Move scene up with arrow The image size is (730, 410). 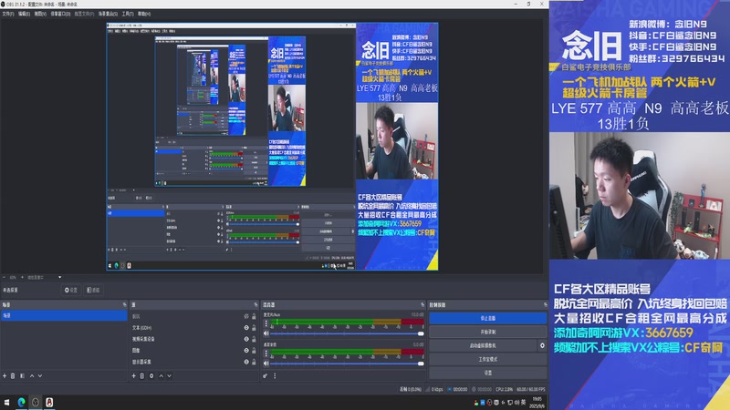point(32,375)
